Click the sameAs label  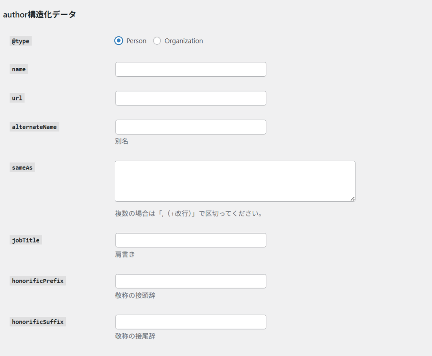[22, 167]
